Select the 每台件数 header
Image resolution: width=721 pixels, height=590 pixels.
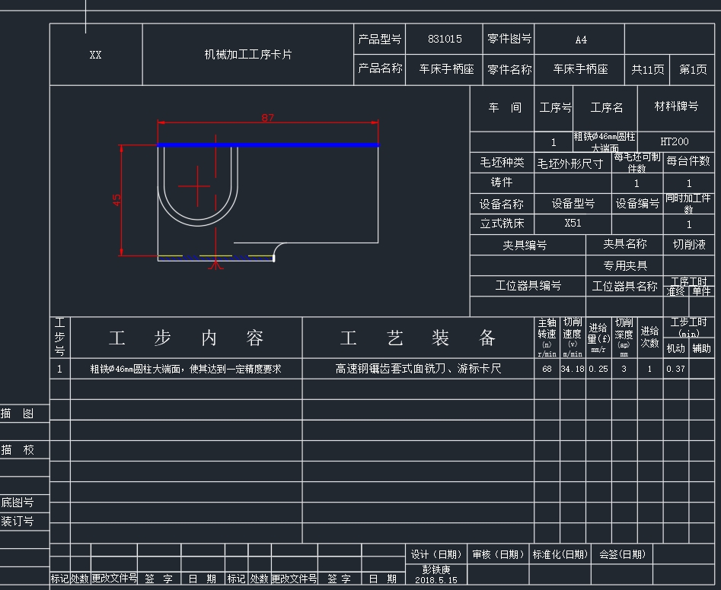[688, 161]
